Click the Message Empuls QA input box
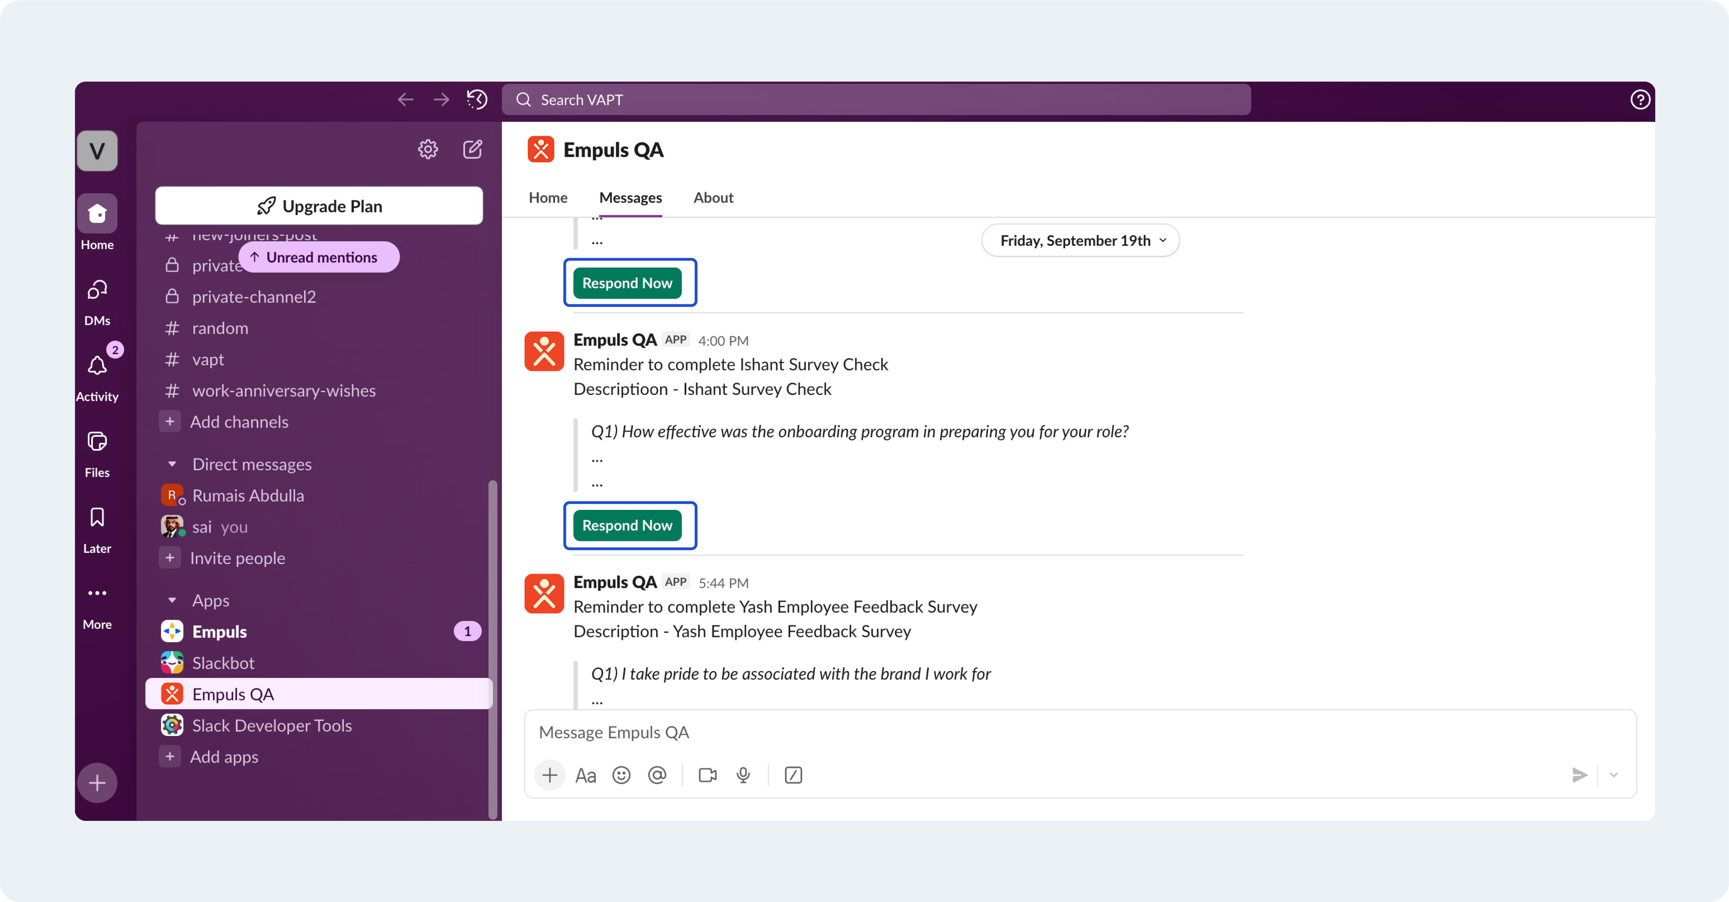1729x902 pixels. 1080,732
